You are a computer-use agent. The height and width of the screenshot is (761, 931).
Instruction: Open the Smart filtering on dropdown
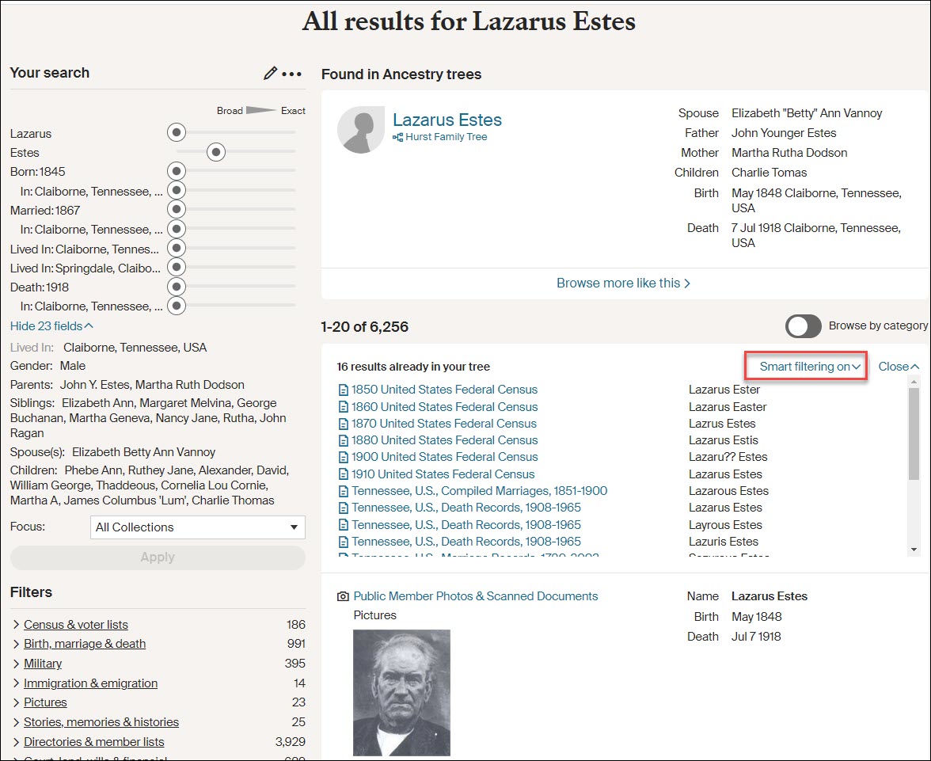[810, 367]
